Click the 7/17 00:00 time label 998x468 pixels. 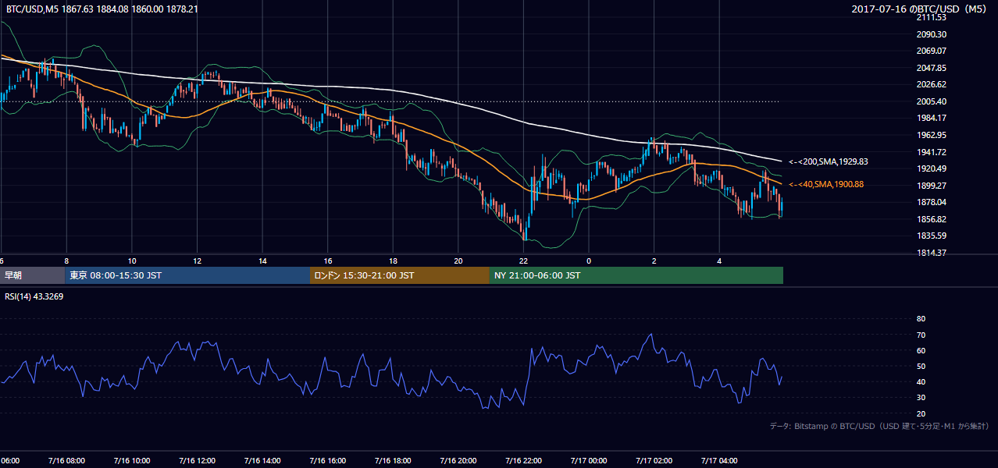pyautogui.click(x=588, y=461)
